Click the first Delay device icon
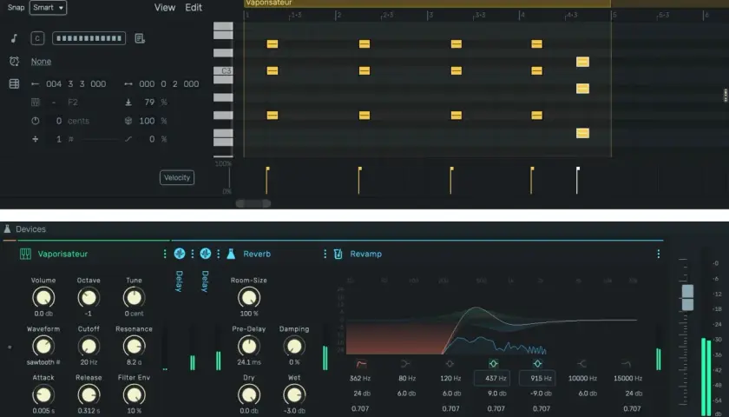 pos(180,254)
